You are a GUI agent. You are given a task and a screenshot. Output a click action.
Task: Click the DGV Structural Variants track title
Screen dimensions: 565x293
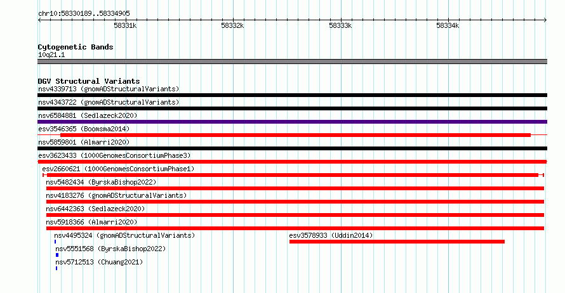coord(89,81)
